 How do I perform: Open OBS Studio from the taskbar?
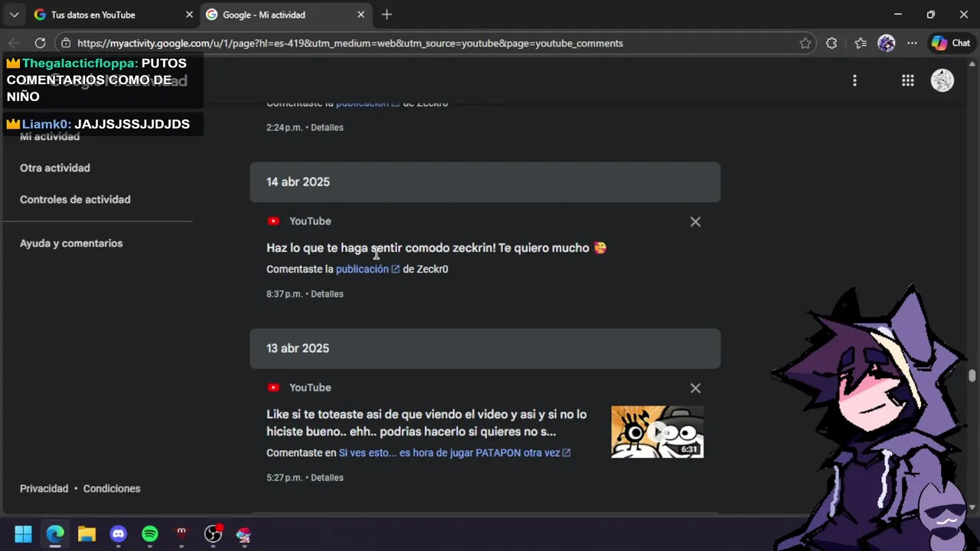pyautogui.click(x=213, y=534)
